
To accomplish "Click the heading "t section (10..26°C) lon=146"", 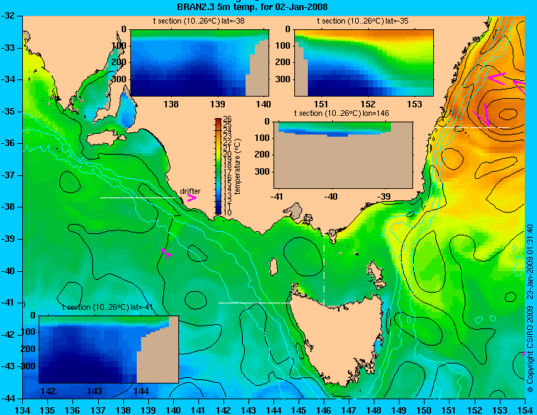I will (342, 113).
